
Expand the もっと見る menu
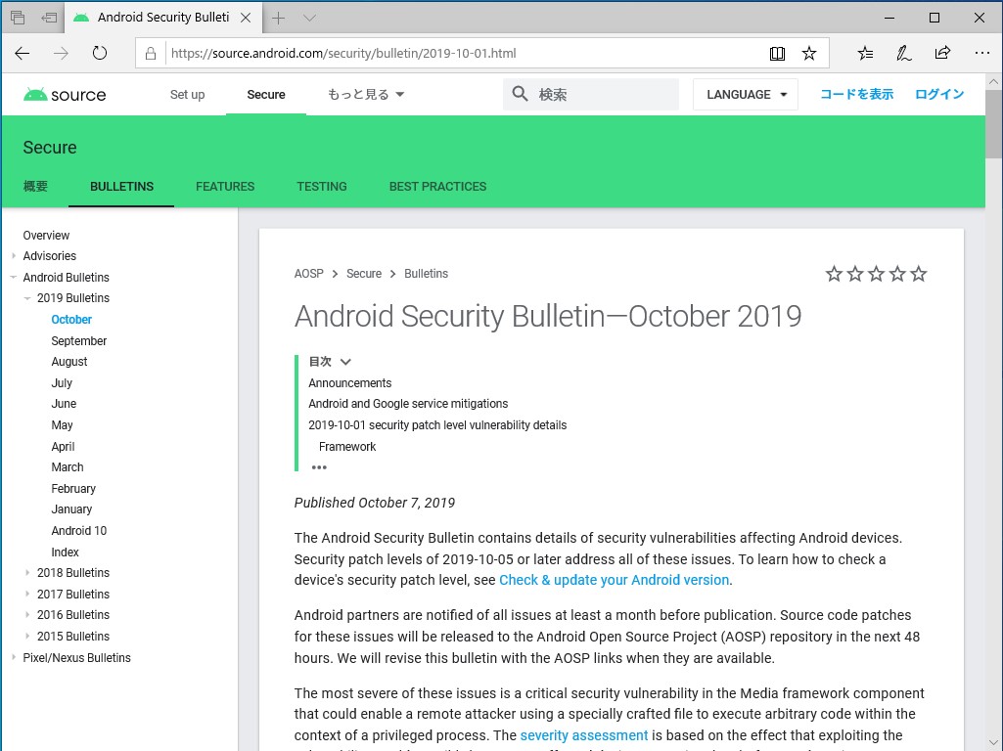point(366,95)
